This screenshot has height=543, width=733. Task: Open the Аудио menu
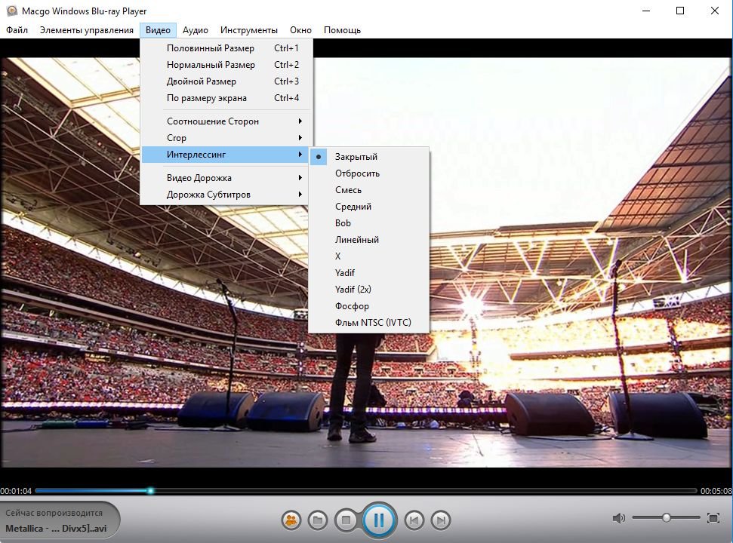pos(196,30)
